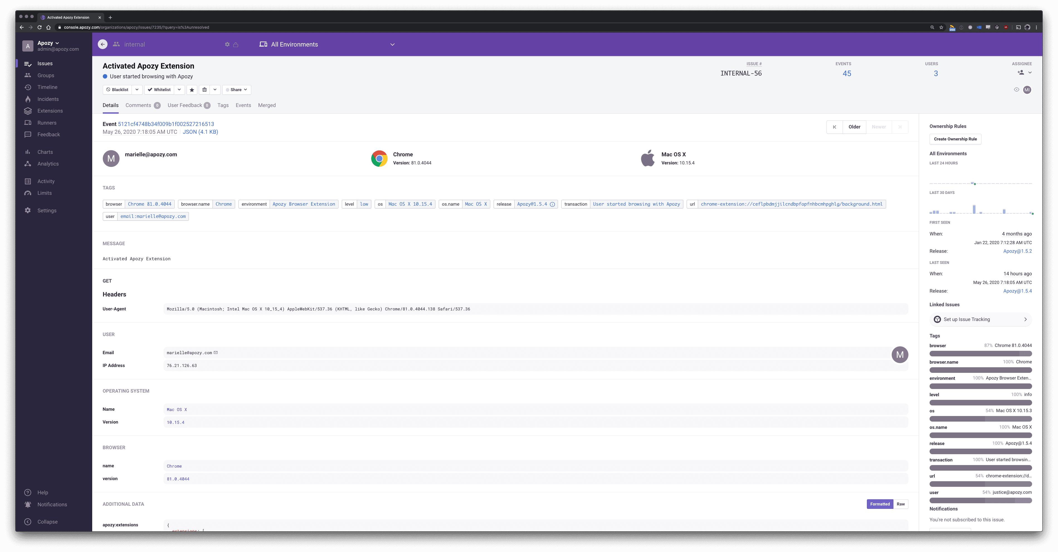This screenshot has width=1058, height=552.
Task: Click the back arrow in purple header
Action: (103, 44)
